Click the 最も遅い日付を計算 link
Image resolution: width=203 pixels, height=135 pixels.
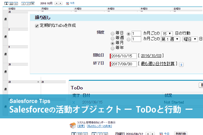click(x=158, y=64)
